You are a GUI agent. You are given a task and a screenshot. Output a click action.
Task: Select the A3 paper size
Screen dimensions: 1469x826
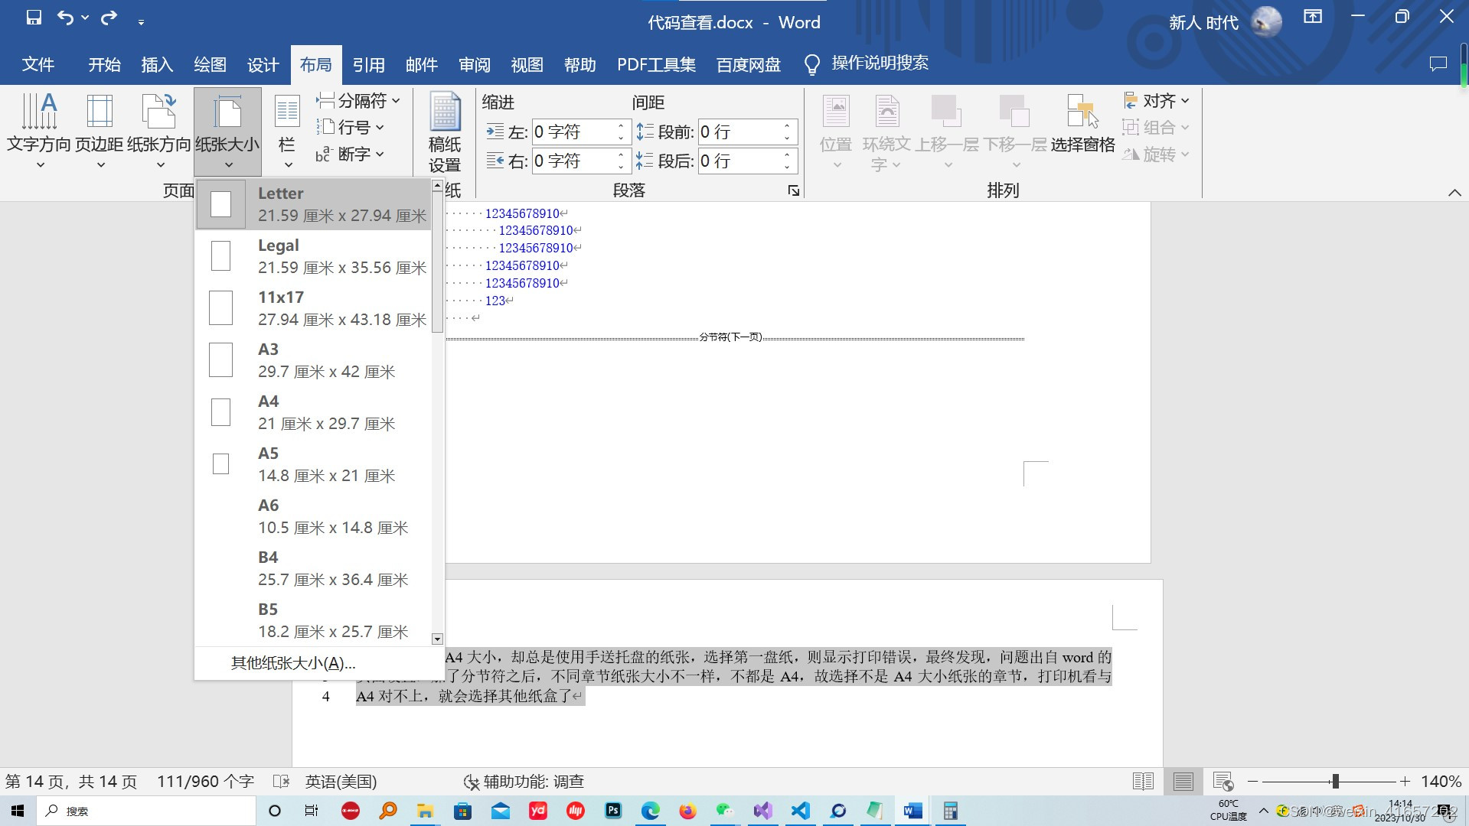pos(313,360)
